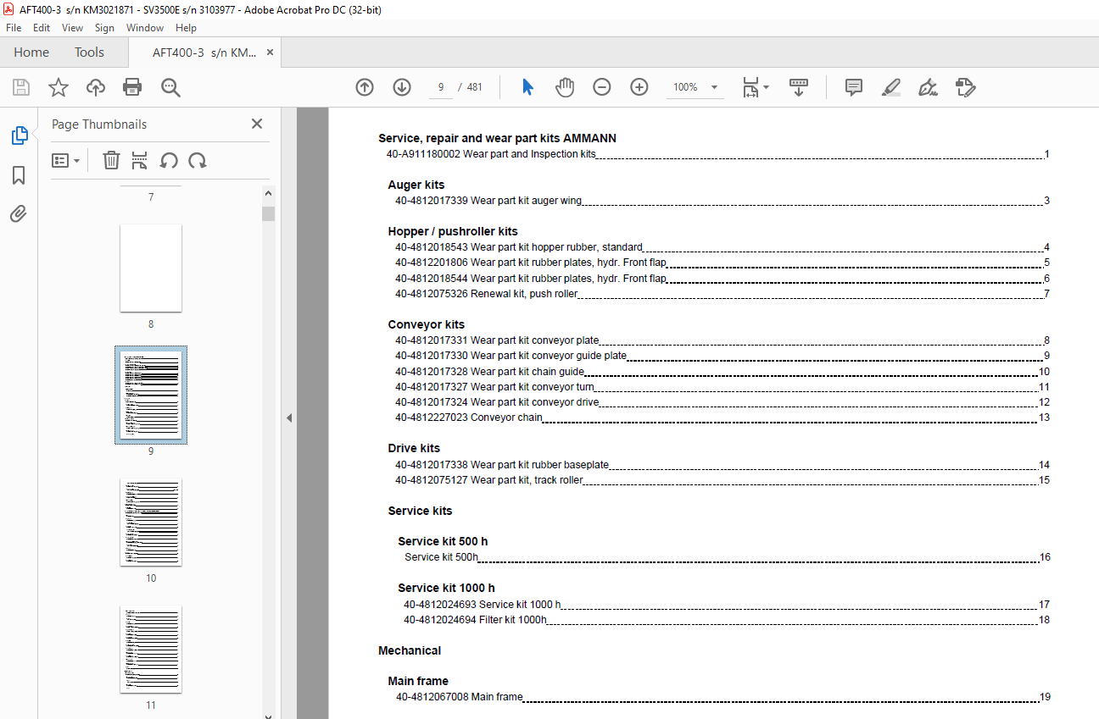The height and width of the screenshot is (719, 1099).
Task: Close the Page Thumbnails panel
Action: coord(257,124)
